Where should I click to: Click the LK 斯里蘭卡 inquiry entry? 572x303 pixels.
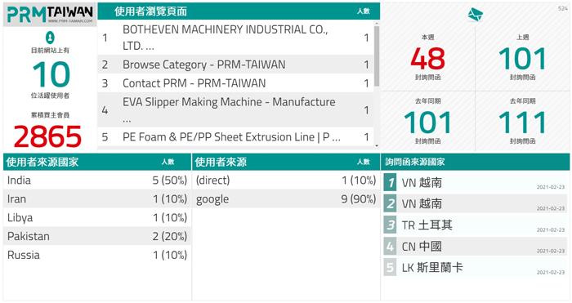tap(475, 268)
